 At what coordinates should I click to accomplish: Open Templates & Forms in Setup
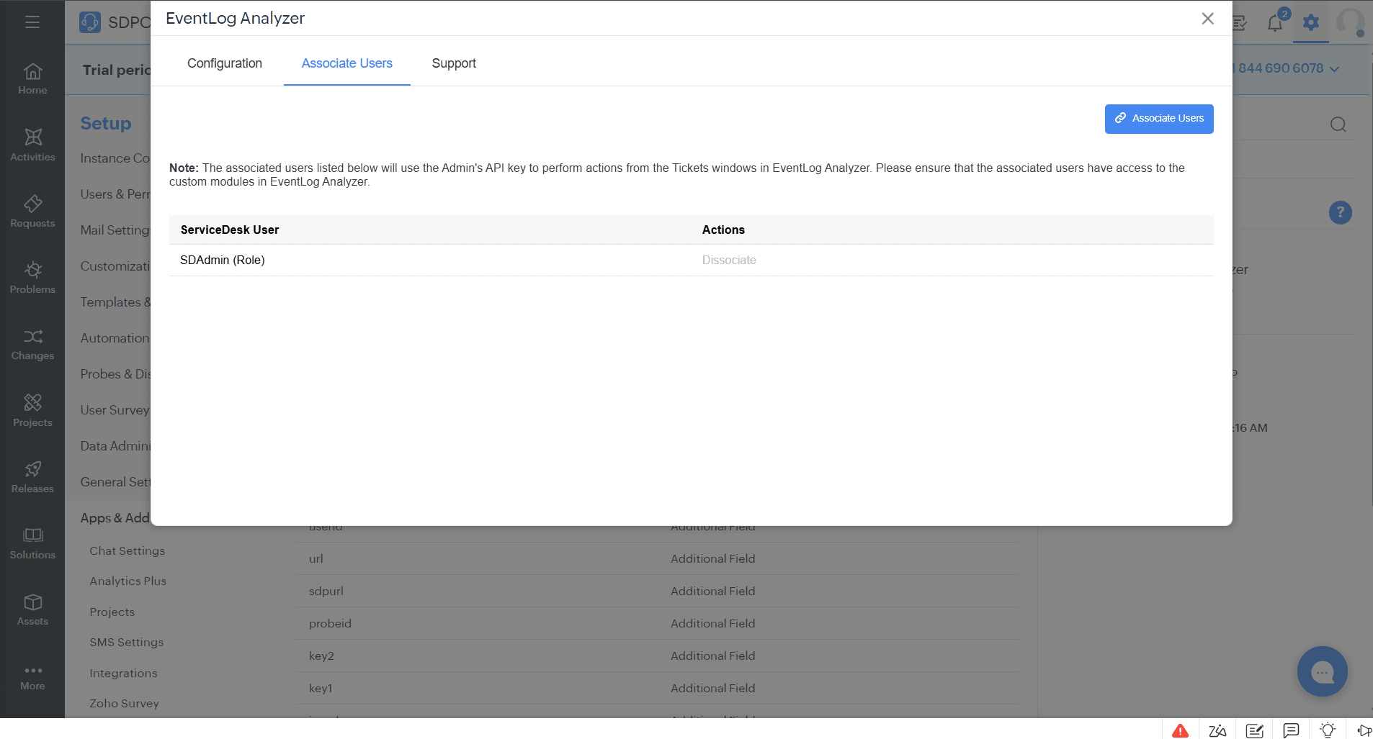coord(115,302)
